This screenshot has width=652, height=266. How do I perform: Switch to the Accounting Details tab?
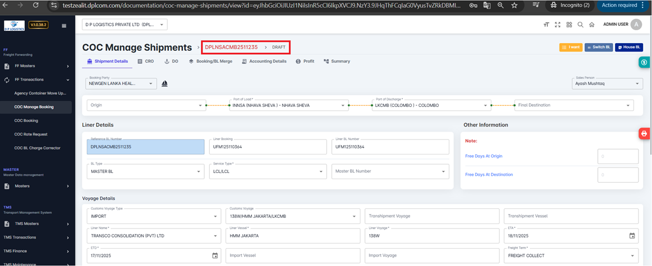tap(264, 61)
